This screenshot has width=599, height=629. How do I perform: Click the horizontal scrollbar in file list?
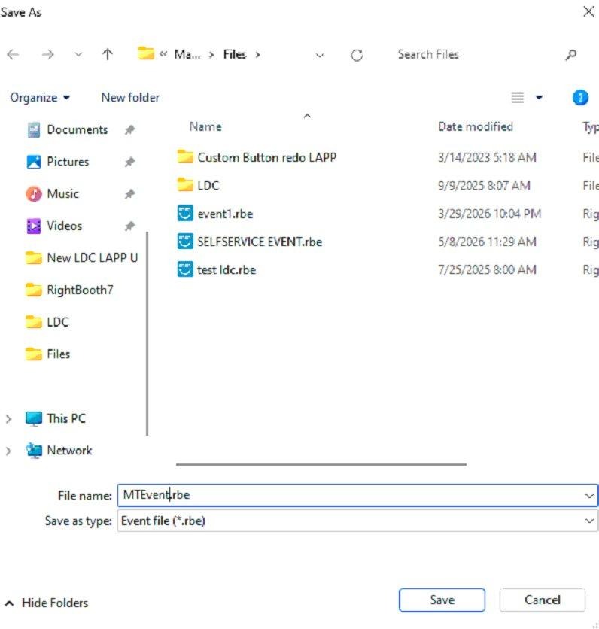click(321, 464)
